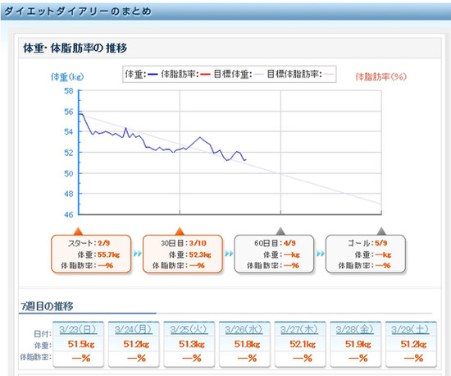Viewport: 451px width, 376px height.
Task: Open the 3/29(土) date link
Action: point(410,329)
